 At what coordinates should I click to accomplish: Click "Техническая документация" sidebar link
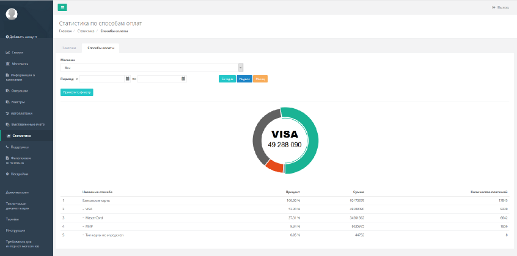[17, 206]
